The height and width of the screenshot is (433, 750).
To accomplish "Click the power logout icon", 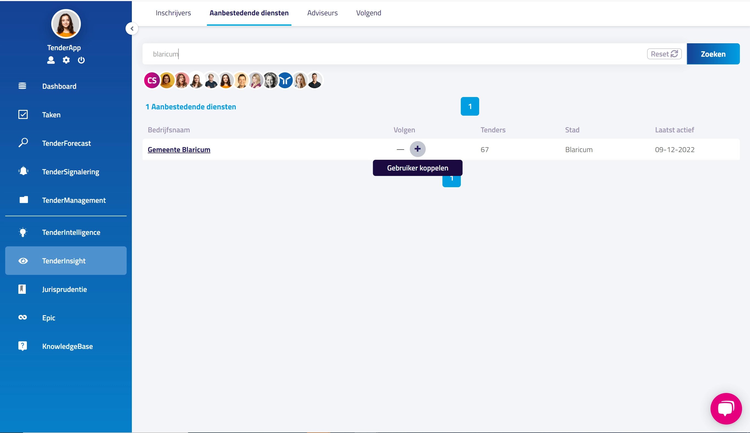I will click(81, 60).
